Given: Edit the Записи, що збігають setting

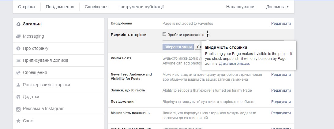Looking at the screenshot, I should pyautogui.click(x=281, y=90).
